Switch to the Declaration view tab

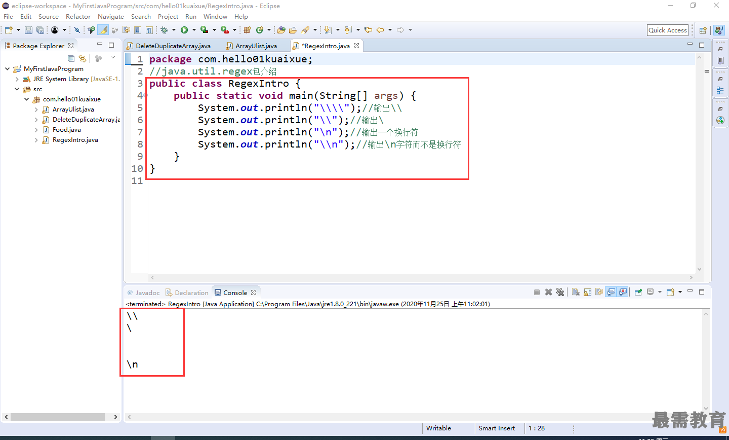187,292
